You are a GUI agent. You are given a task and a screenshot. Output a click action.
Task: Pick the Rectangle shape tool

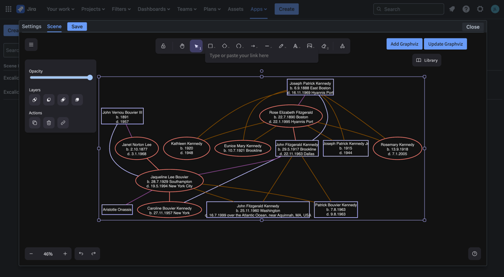(210, 46)
